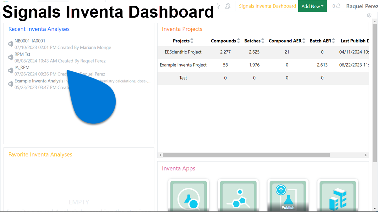The height and width of the screenshot is (212, 378).
Task: Click the Last Publish column header
Action: pyautogui.click(x=354, y=41)
